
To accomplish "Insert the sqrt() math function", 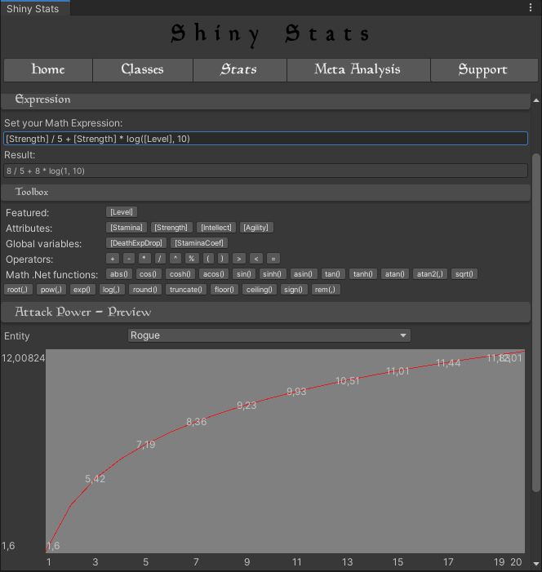I will (x=464, y=274).
